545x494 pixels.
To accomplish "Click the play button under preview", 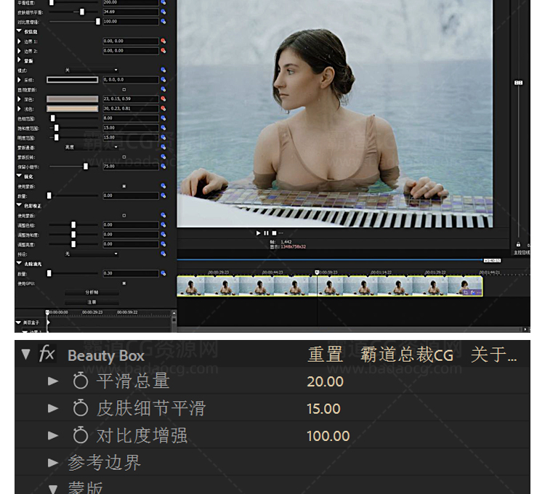I will pos(258,233).
